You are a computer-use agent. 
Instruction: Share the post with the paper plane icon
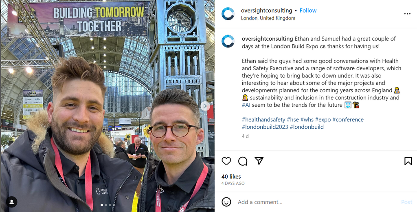(259, 161)
